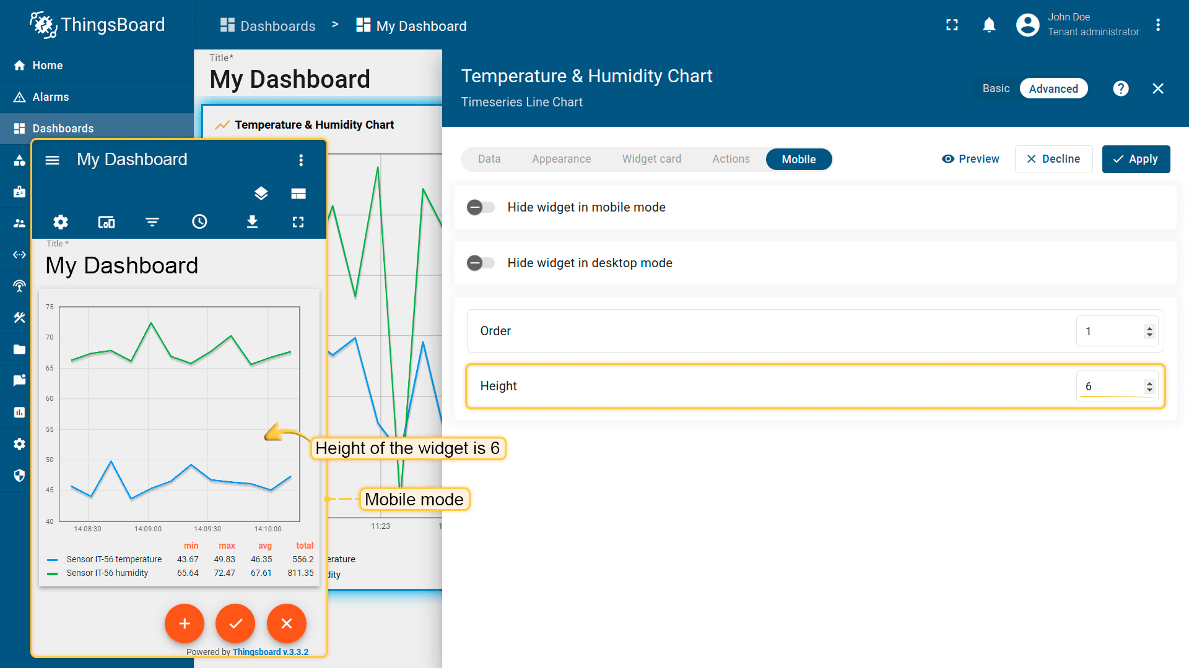The image size is (1189, 668).
Task: Open the Widget card tab
Action: click(x=651, y=159)
